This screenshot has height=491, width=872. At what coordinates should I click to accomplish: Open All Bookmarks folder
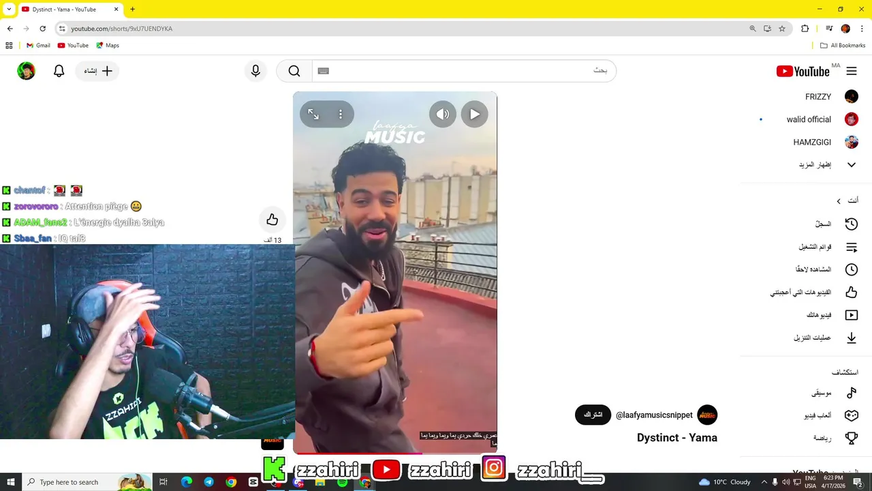coord(843,46)
